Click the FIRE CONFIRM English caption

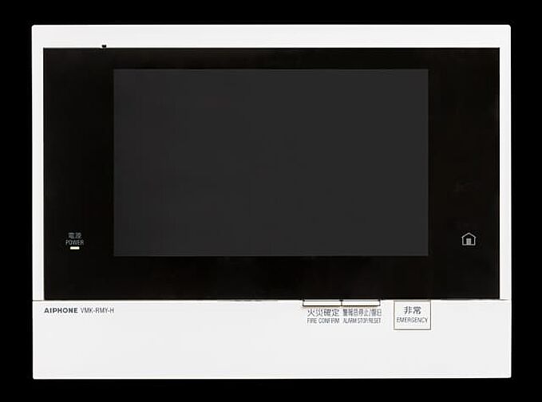(322, 321)
